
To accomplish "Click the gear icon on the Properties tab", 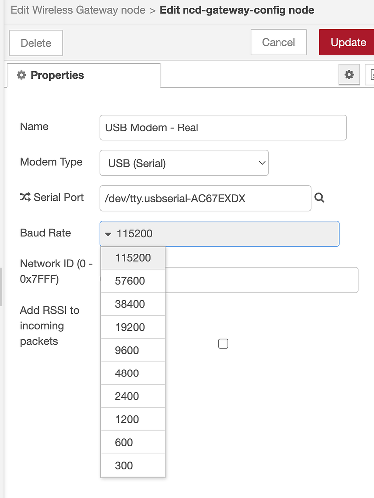I will [x=21, y=75].
